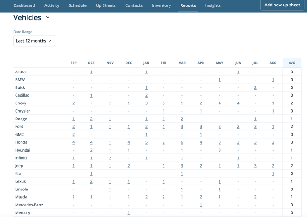The height and width of the screenshot is (217, 307).
Task: Select the Reports tab
Action: tap(188, 5)
